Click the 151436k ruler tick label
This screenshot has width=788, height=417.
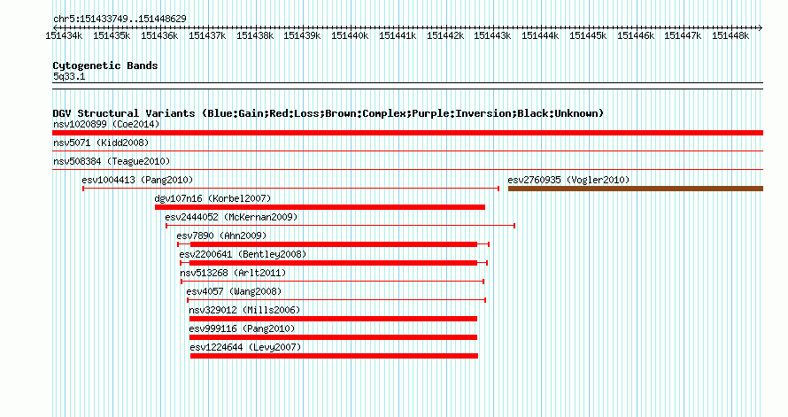click(159, 35)
